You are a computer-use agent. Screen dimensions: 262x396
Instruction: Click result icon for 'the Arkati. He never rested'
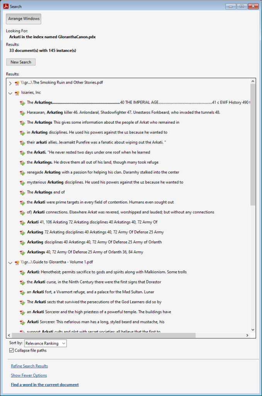click(x=22, y=153)
